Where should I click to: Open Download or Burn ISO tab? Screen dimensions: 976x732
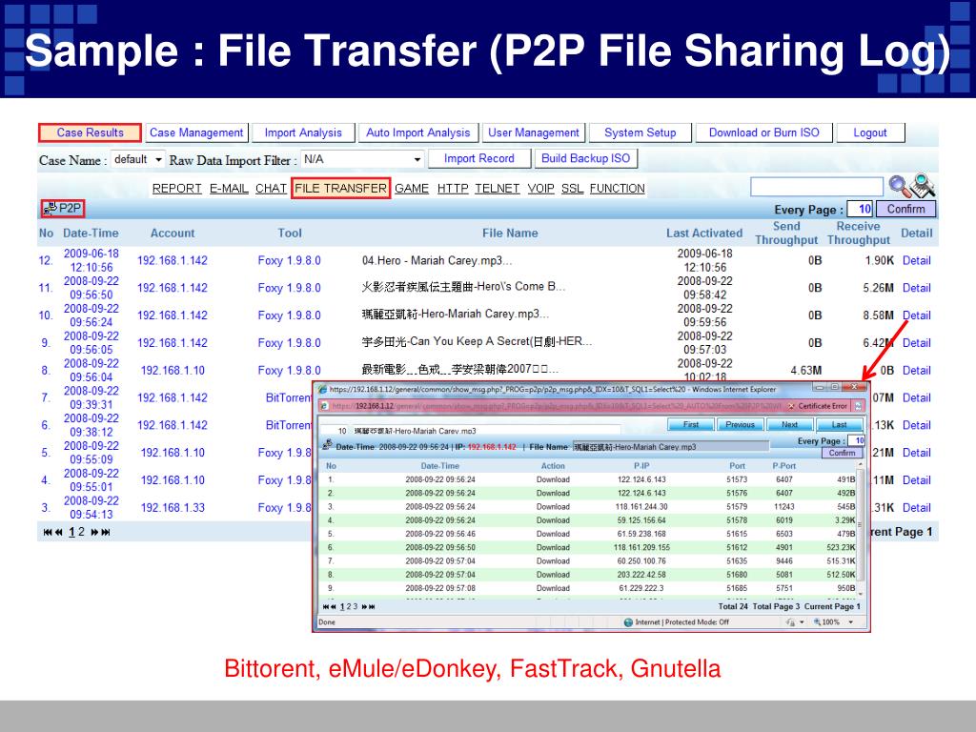pos(763,132)
